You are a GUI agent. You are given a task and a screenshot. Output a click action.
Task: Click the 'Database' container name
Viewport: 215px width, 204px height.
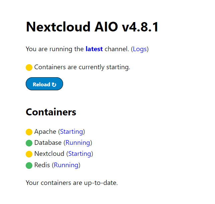tap(48, 142)
